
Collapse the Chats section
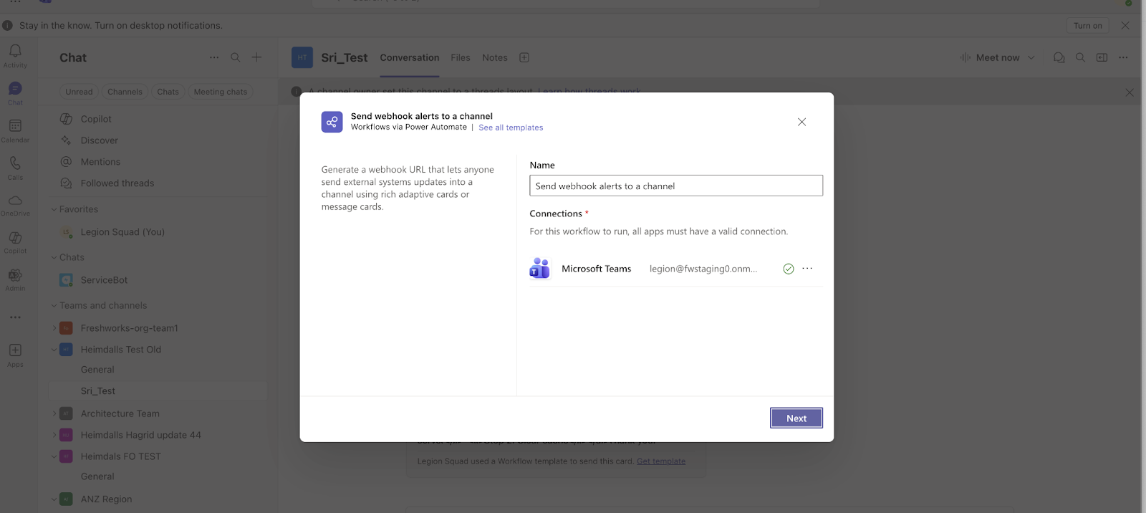[x=54, y=257]
